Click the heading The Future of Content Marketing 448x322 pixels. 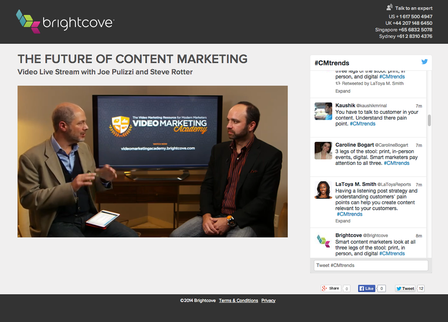tap(133, 59)
